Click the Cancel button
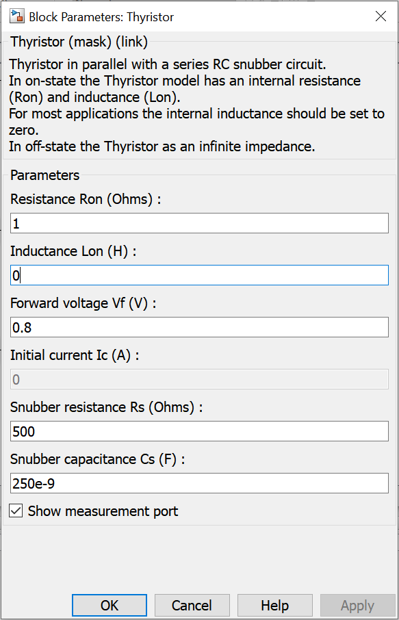This screenshot has width=399, height=620. [x=192, y=606]
